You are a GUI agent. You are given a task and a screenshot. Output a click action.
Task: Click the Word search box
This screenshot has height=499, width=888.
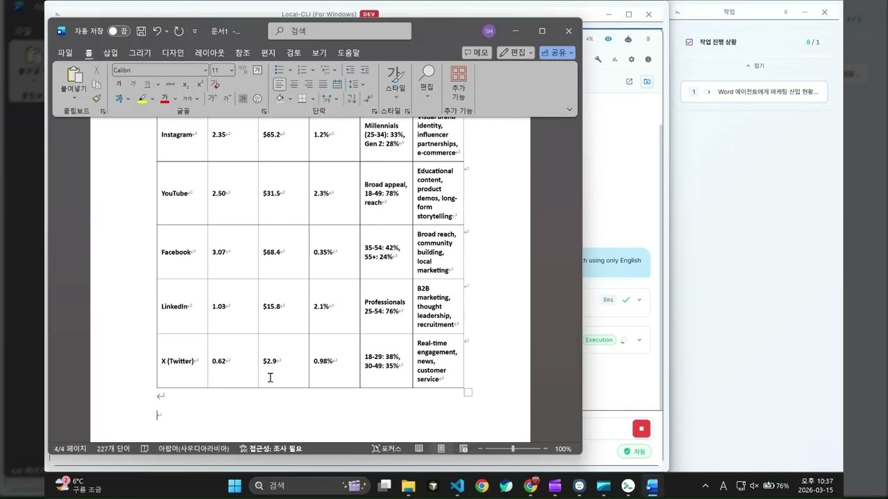pyautogui.click(x=340, y=31)
